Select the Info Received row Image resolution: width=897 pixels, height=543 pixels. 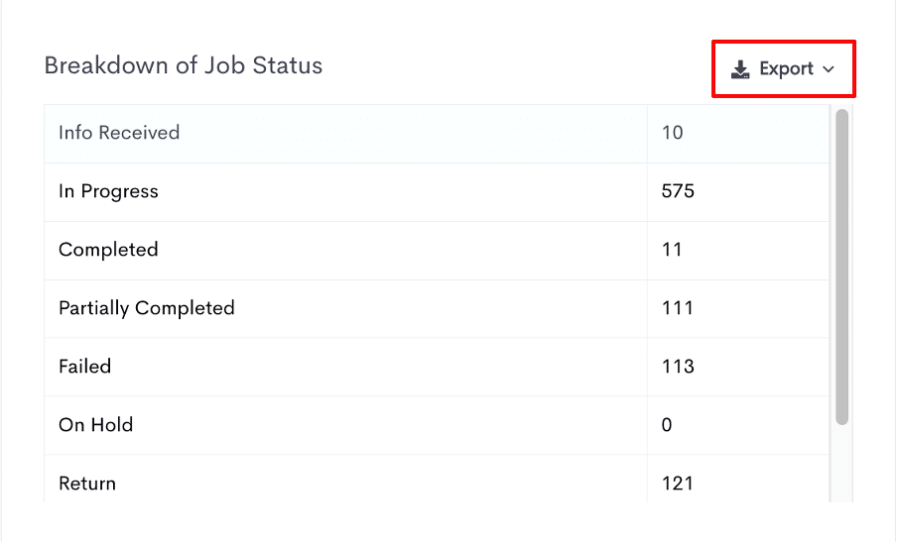point(437,134)
